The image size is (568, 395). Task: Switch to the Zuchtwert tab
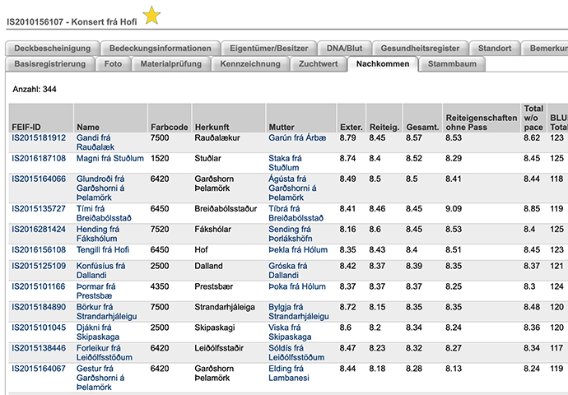tap(317, 63)
